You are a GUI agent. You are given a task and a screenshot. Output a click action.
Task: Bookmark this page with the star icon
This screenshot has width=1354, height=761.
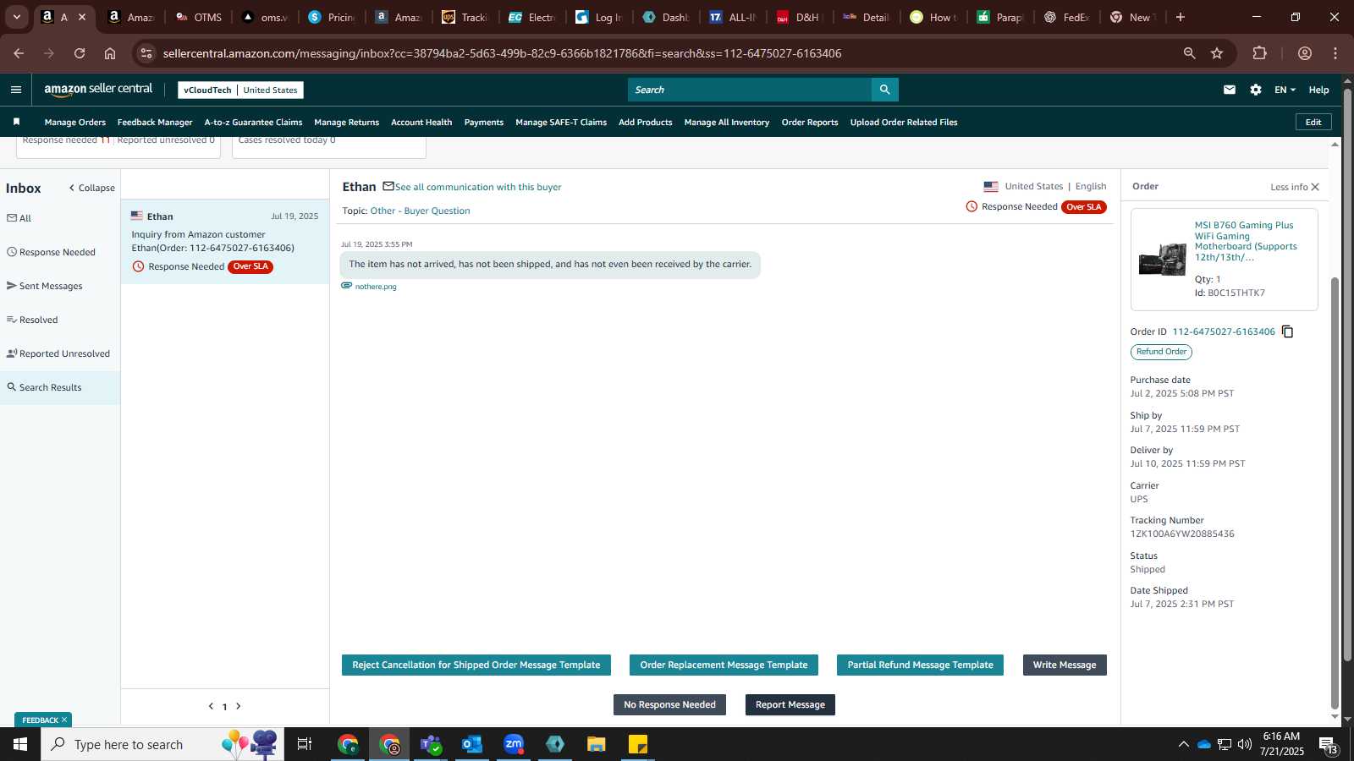tap(1217, 53)
